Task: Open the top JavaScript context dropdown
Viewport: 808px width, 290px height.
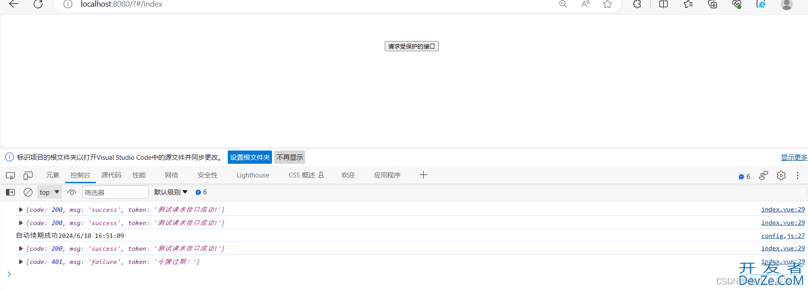Action: [50, 192]
